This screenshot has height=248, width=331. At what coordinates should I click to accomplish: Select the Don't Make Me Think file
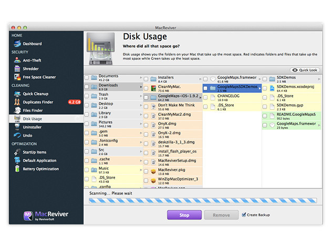coord(173,106)
